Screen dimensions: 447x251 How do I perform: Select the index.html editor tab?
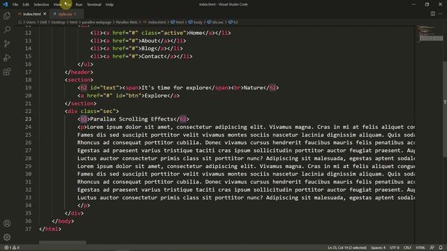[31, 14]
